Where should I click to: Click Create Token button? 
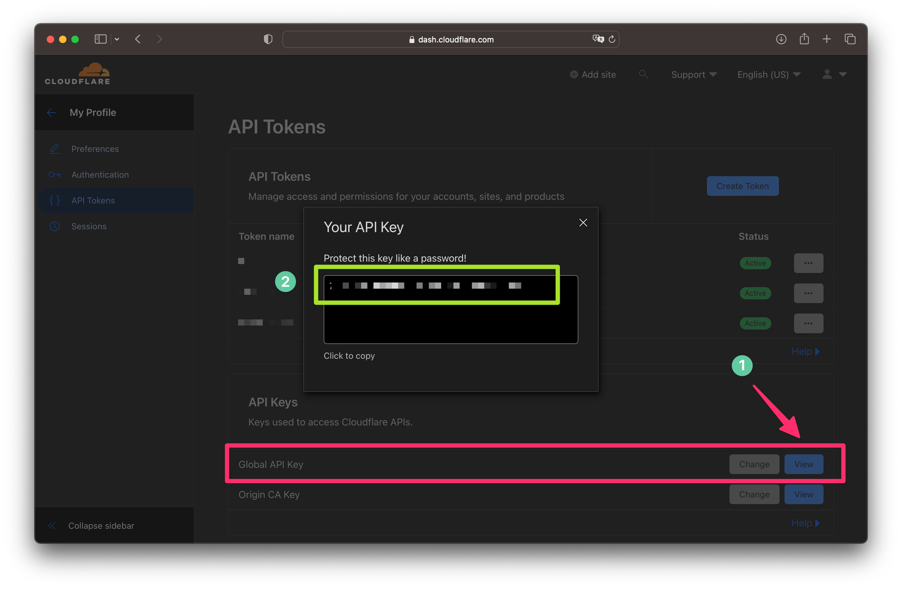pos(742,186)
